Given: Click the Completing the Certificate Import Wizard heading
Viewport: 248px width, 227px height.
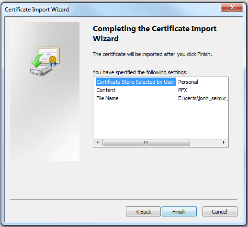Looking at the screenshot, I should pos(155,34).
